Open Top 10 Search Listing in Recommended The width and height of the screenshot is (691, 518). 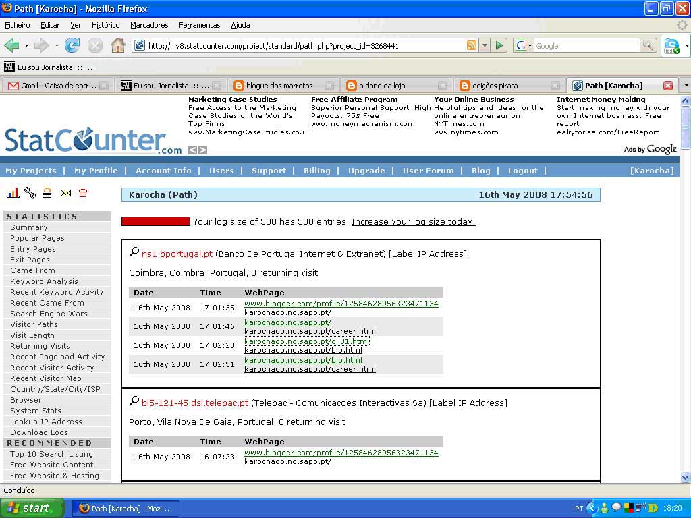tap(51, 454)
